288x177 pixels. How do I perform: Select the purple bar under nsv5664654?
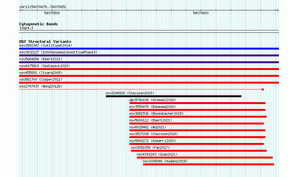(x=149, y=62)
